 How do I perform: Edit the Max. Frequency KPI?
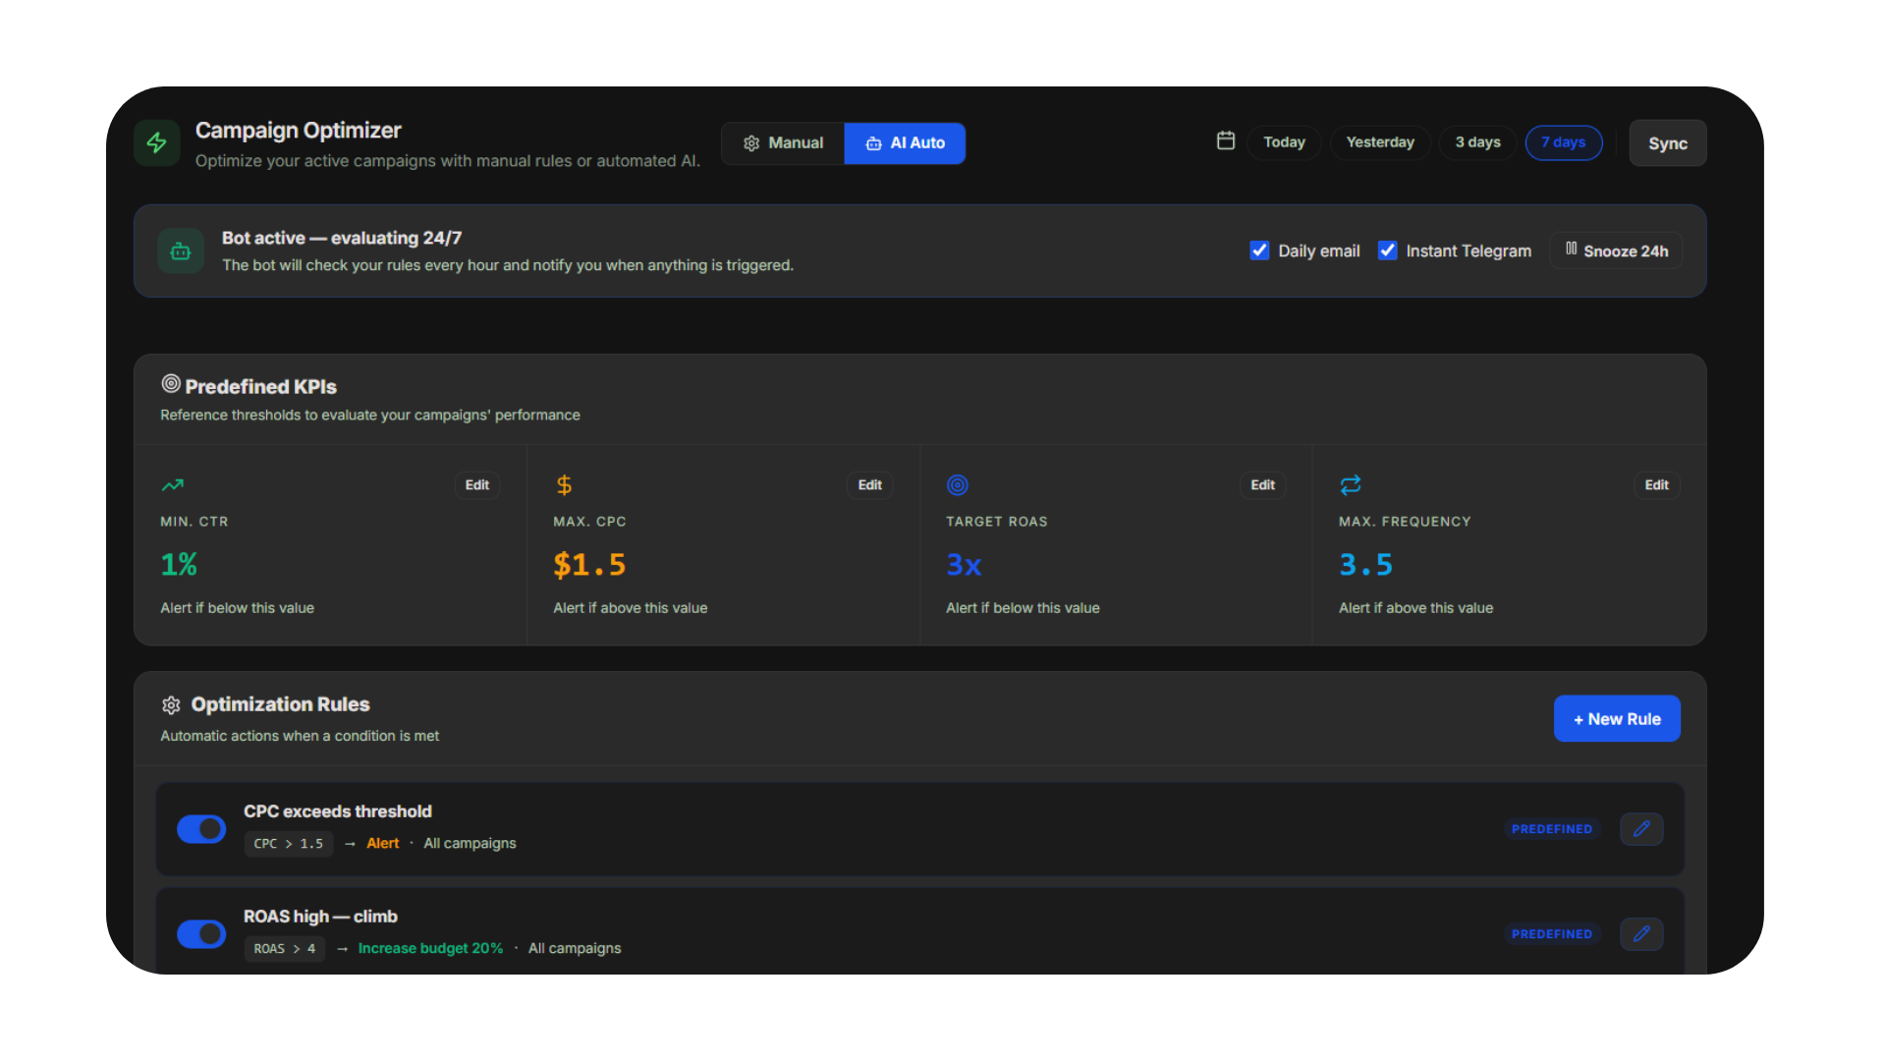click(1657, 485)
